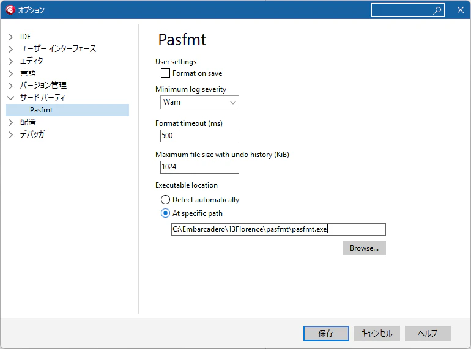Enable the Format on save checkbox
The width and height of the screenshot is (471, 349).
(x=165, y=73)
